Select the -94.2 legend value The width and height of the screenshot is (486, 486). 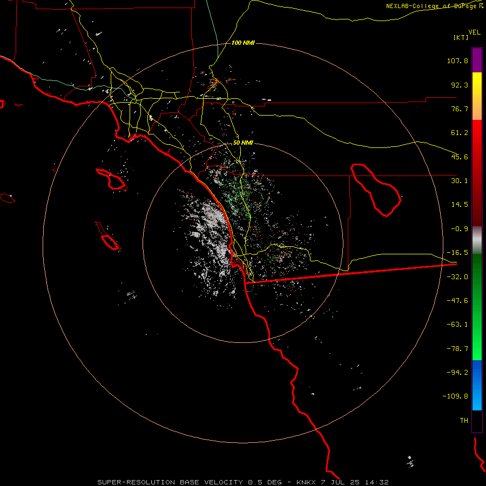tap(457, 372)
